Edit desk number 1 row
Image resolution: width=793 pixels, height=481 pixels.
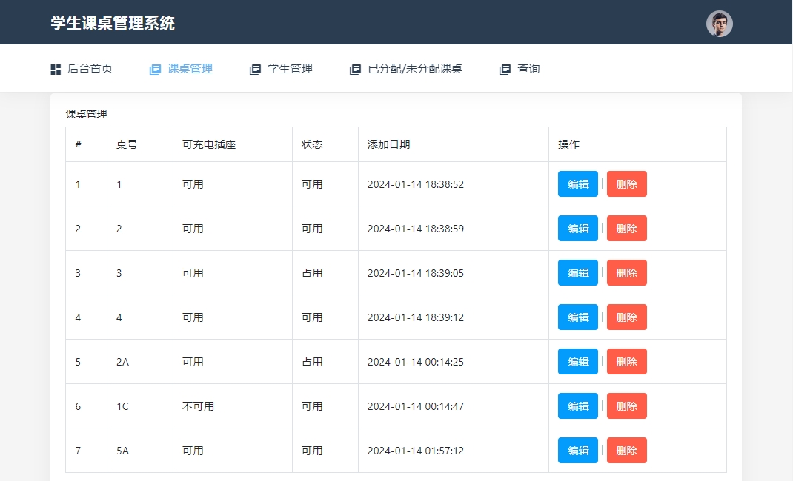click(x=577, y=184)
